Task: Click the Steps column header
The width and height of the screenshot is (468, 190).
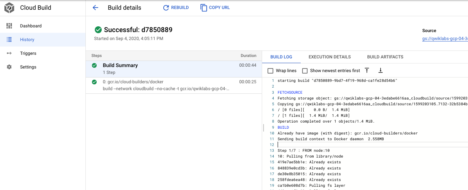Action: coord(97,56)
